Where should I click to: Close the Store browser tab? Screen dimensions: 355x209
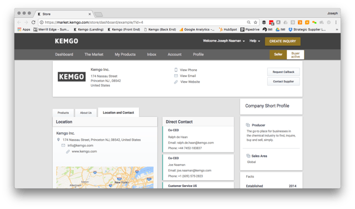pyautogui.click(x=90, y=14)
